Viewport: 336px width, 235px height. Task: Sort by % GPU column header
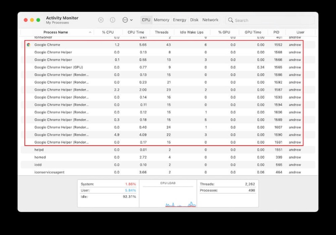(x=224, y=32)
